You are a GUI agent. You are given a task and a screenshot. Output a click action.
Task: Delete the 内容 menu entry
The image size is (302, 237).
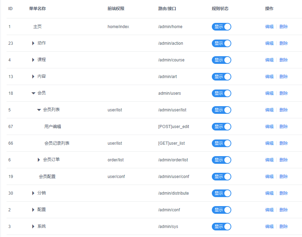[x=284, y=76]
